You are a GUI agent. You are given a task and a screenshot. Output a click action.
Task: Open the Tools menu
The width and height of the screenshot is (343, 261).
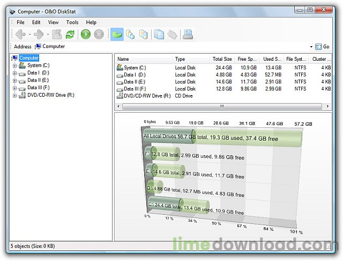[72, 23]
